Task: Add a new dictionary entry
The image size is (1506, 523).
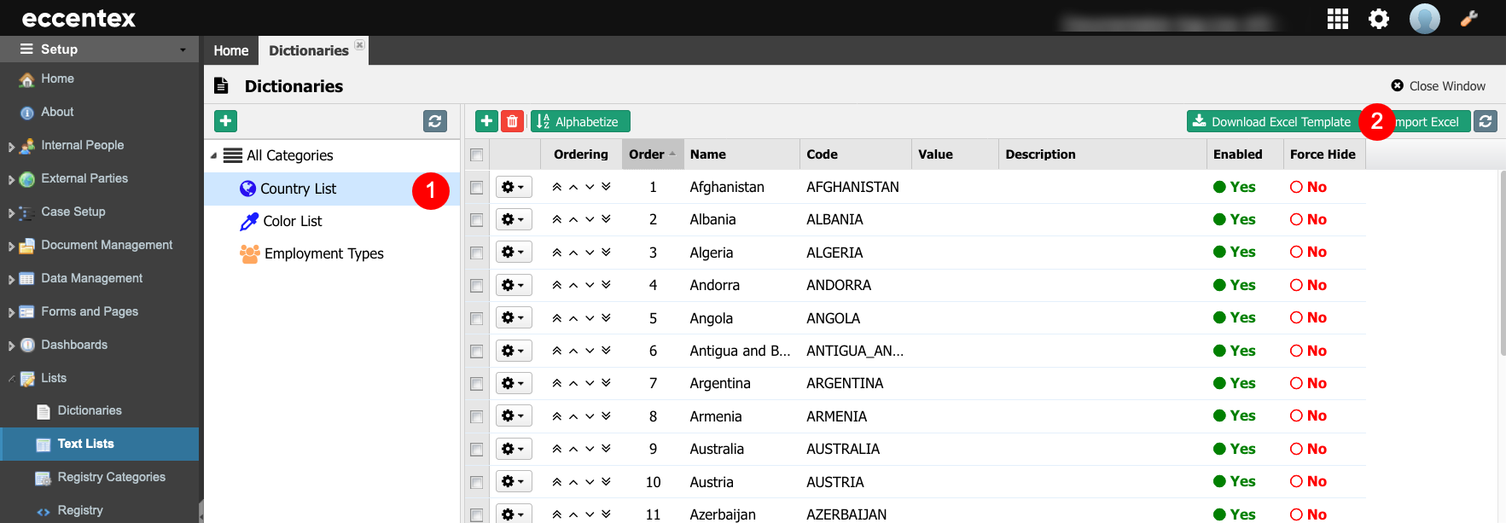Action: click(x=486, y=121)
